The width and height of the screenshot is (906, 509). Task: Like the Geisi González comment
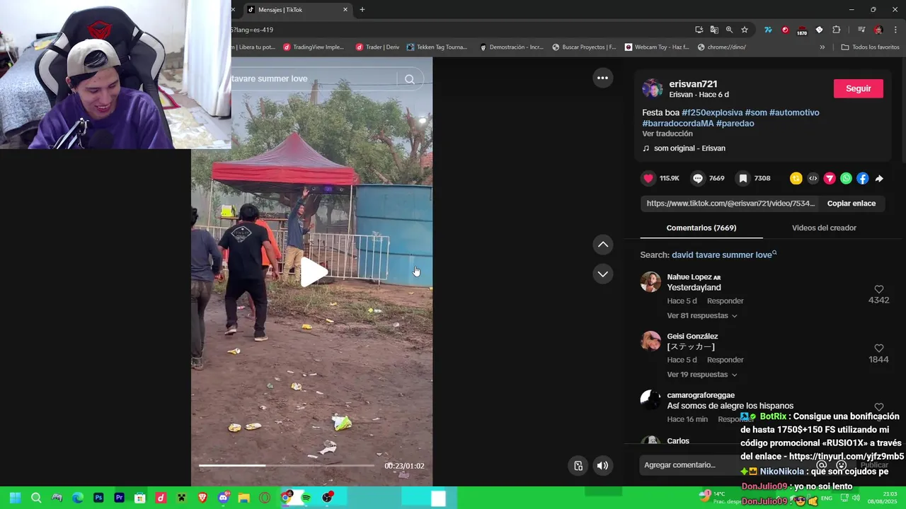coord(878,349)
